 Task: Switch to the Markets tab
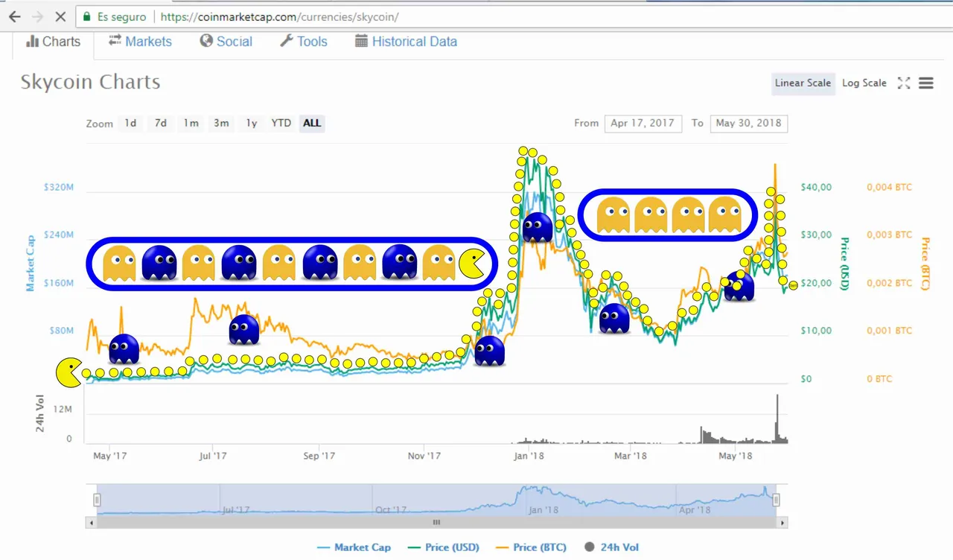pos(140,42)
